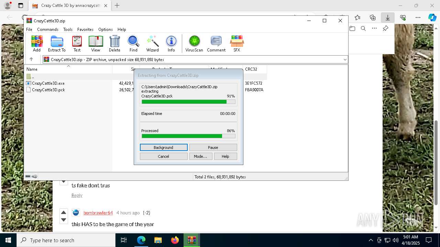Screen dimensions: 440x247
Task: Pin the downloads panel
Action: (x=386, y=28)
